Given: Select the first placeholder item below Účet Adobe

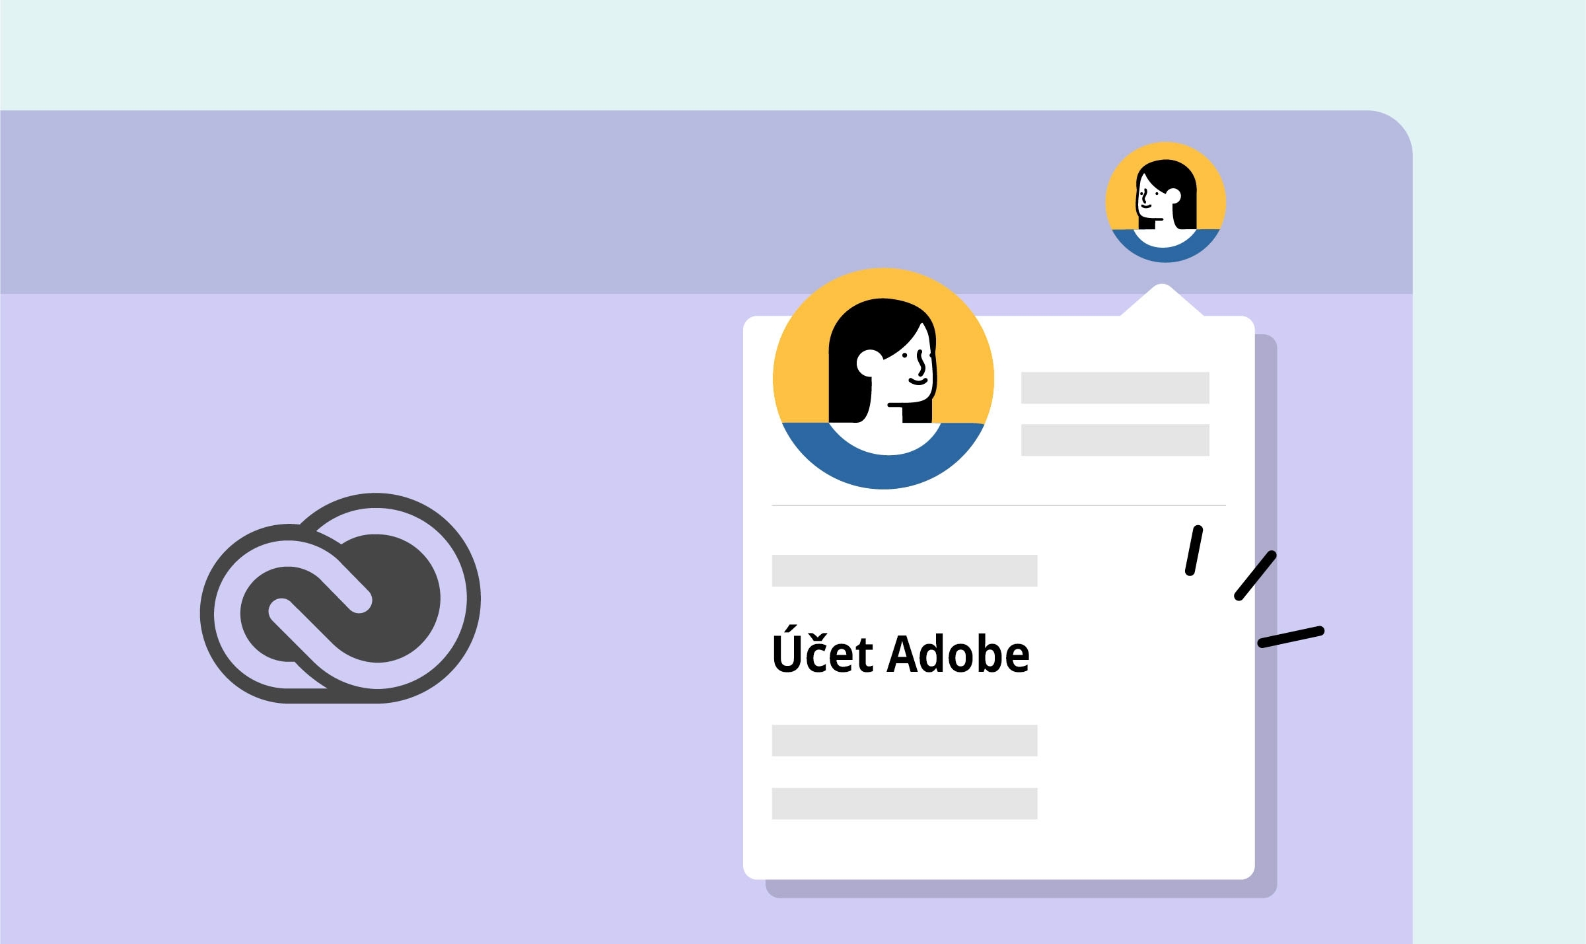Looking at the screenshot, I should pyautogui.click(x=904, y=741).
